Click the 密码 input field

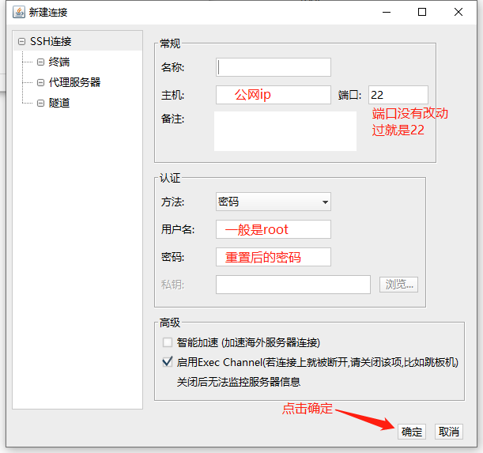click(x=274, y=257)
